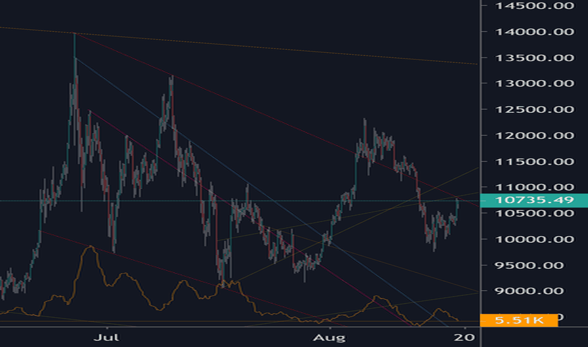Click the 10000.00 price axis label
Image resolution: width=588 pixels, height=347 pixels.
pyautogui.click(x=534, y=239)
